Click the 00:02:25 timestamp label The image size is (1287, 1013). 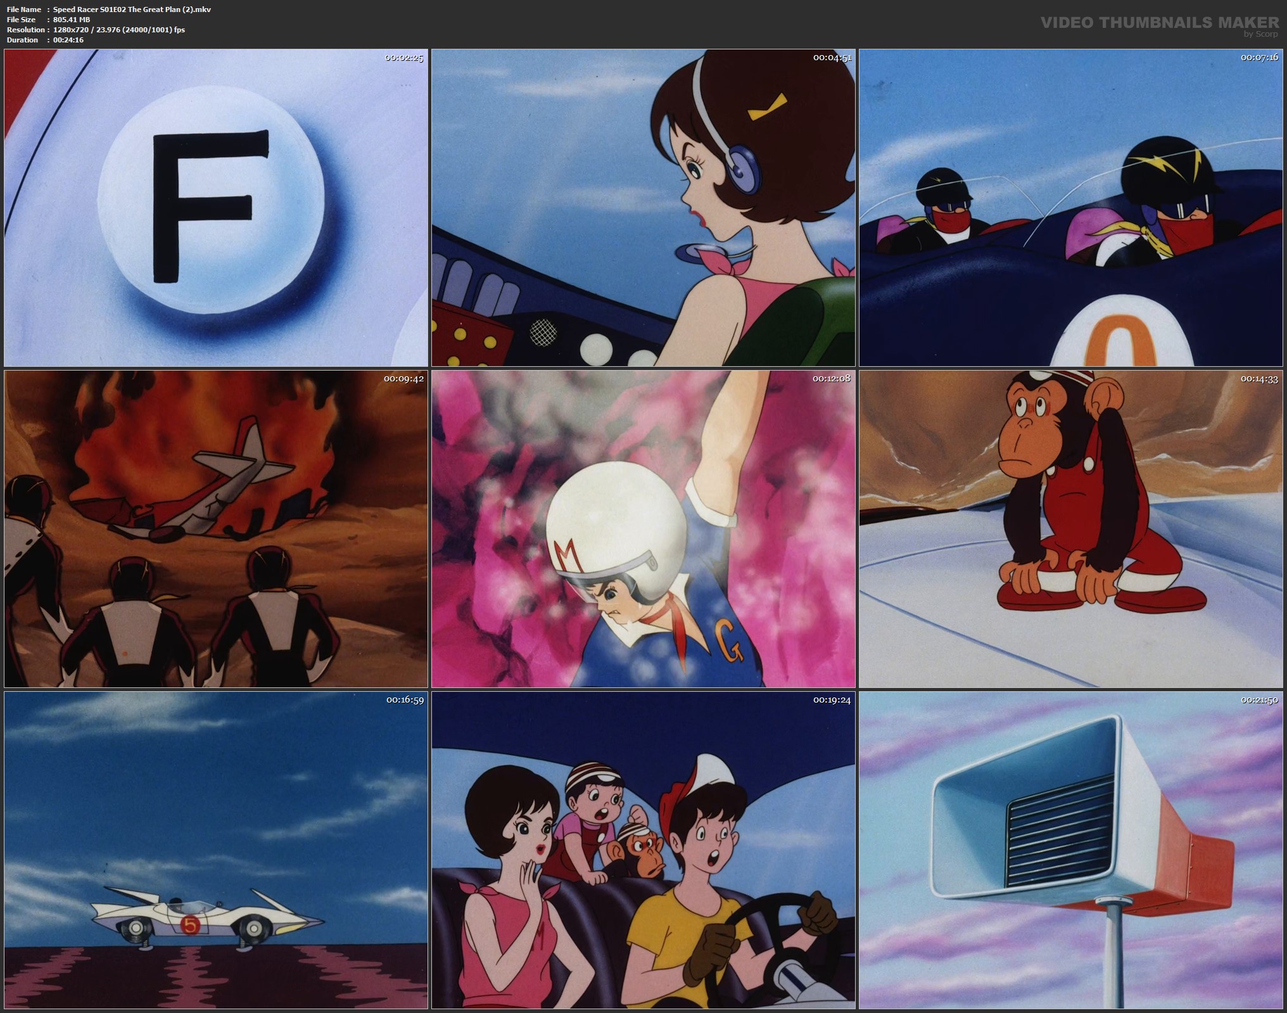point(404,58)
